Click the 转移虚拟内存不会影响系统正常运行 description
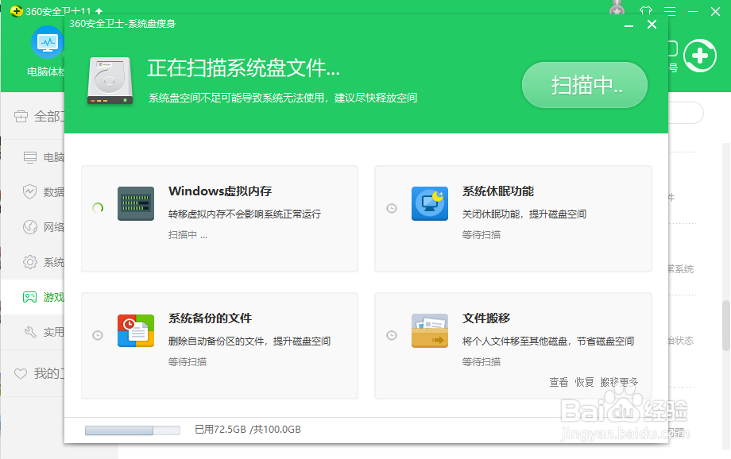The width and height of the screenshot is (731, 459). coord(245,214)
